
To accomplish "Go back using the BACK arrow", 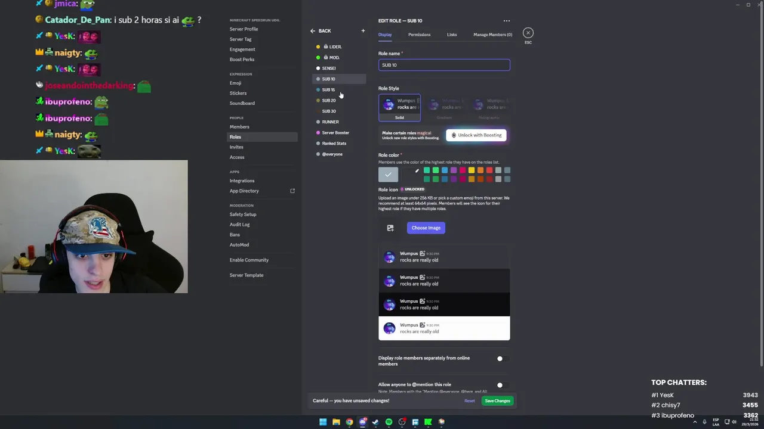I will (321, 31).
